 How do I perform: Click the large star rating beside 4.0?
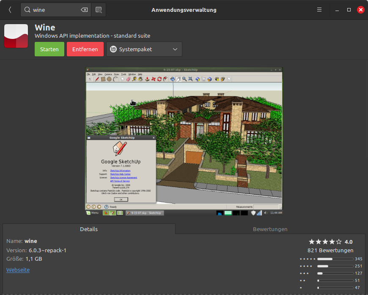325,242
